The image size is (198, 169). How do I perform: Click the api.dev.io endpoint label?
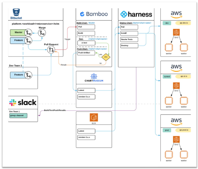(x=183, y=23)
